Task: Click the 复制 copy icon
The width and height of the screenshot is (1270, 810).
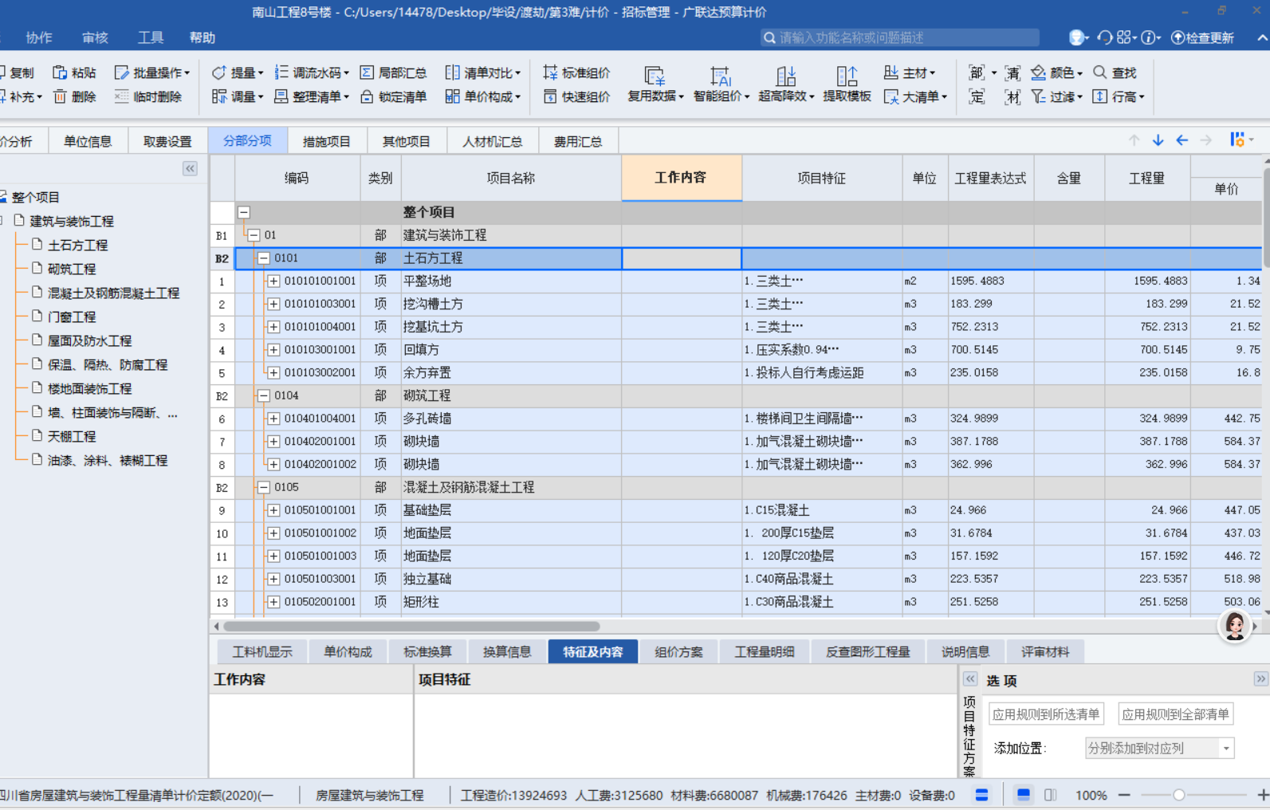Action: click(2, 73)
